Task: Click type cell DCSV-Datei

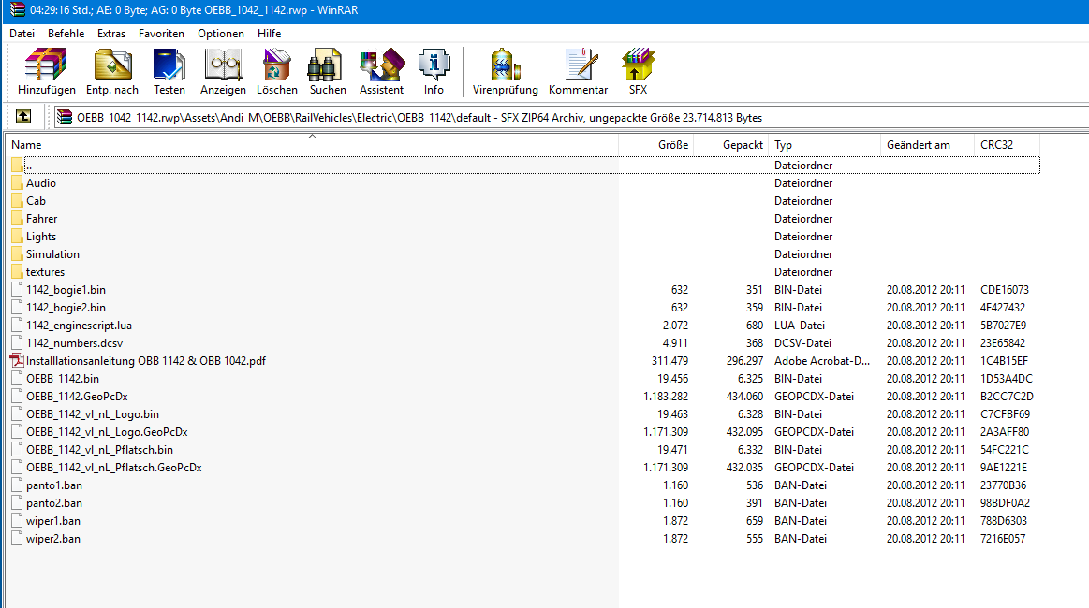Action: point(802,343)
